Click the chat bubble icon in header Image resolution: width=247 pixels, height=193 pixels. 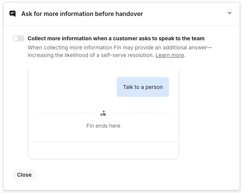pyautogui.click(x=13, y=14)
